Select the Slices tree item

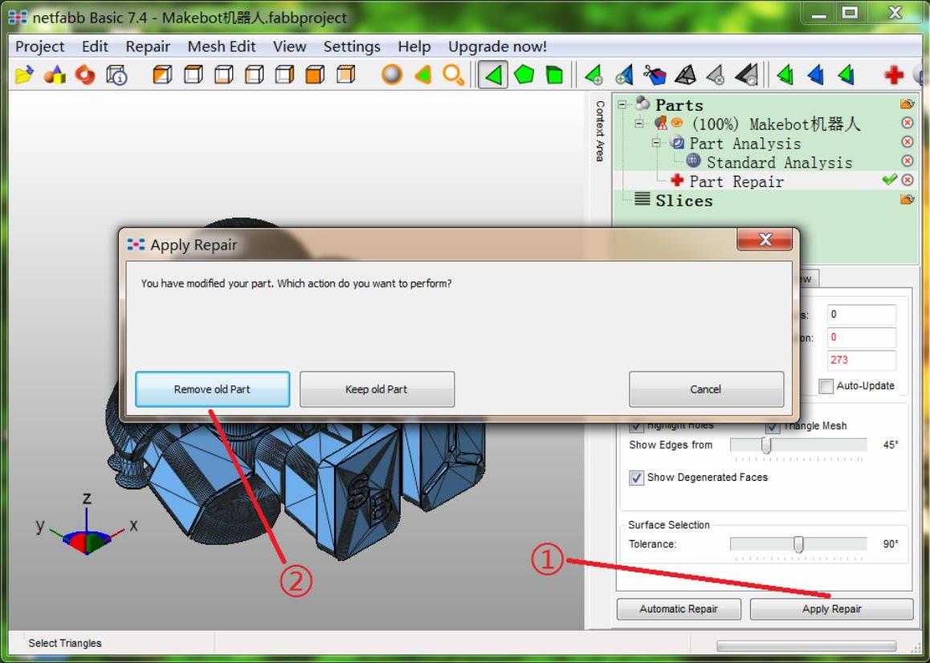(684, 201)
